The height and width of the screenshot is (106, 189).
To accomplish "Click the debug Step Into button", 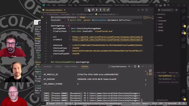I will pos(97,10).
